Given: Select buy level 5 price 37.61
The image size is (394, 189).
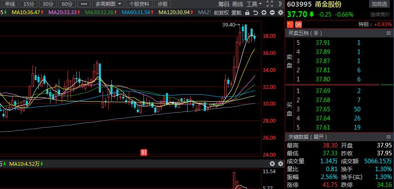Looking at the screenshot, I should click(x=323, y=128).
